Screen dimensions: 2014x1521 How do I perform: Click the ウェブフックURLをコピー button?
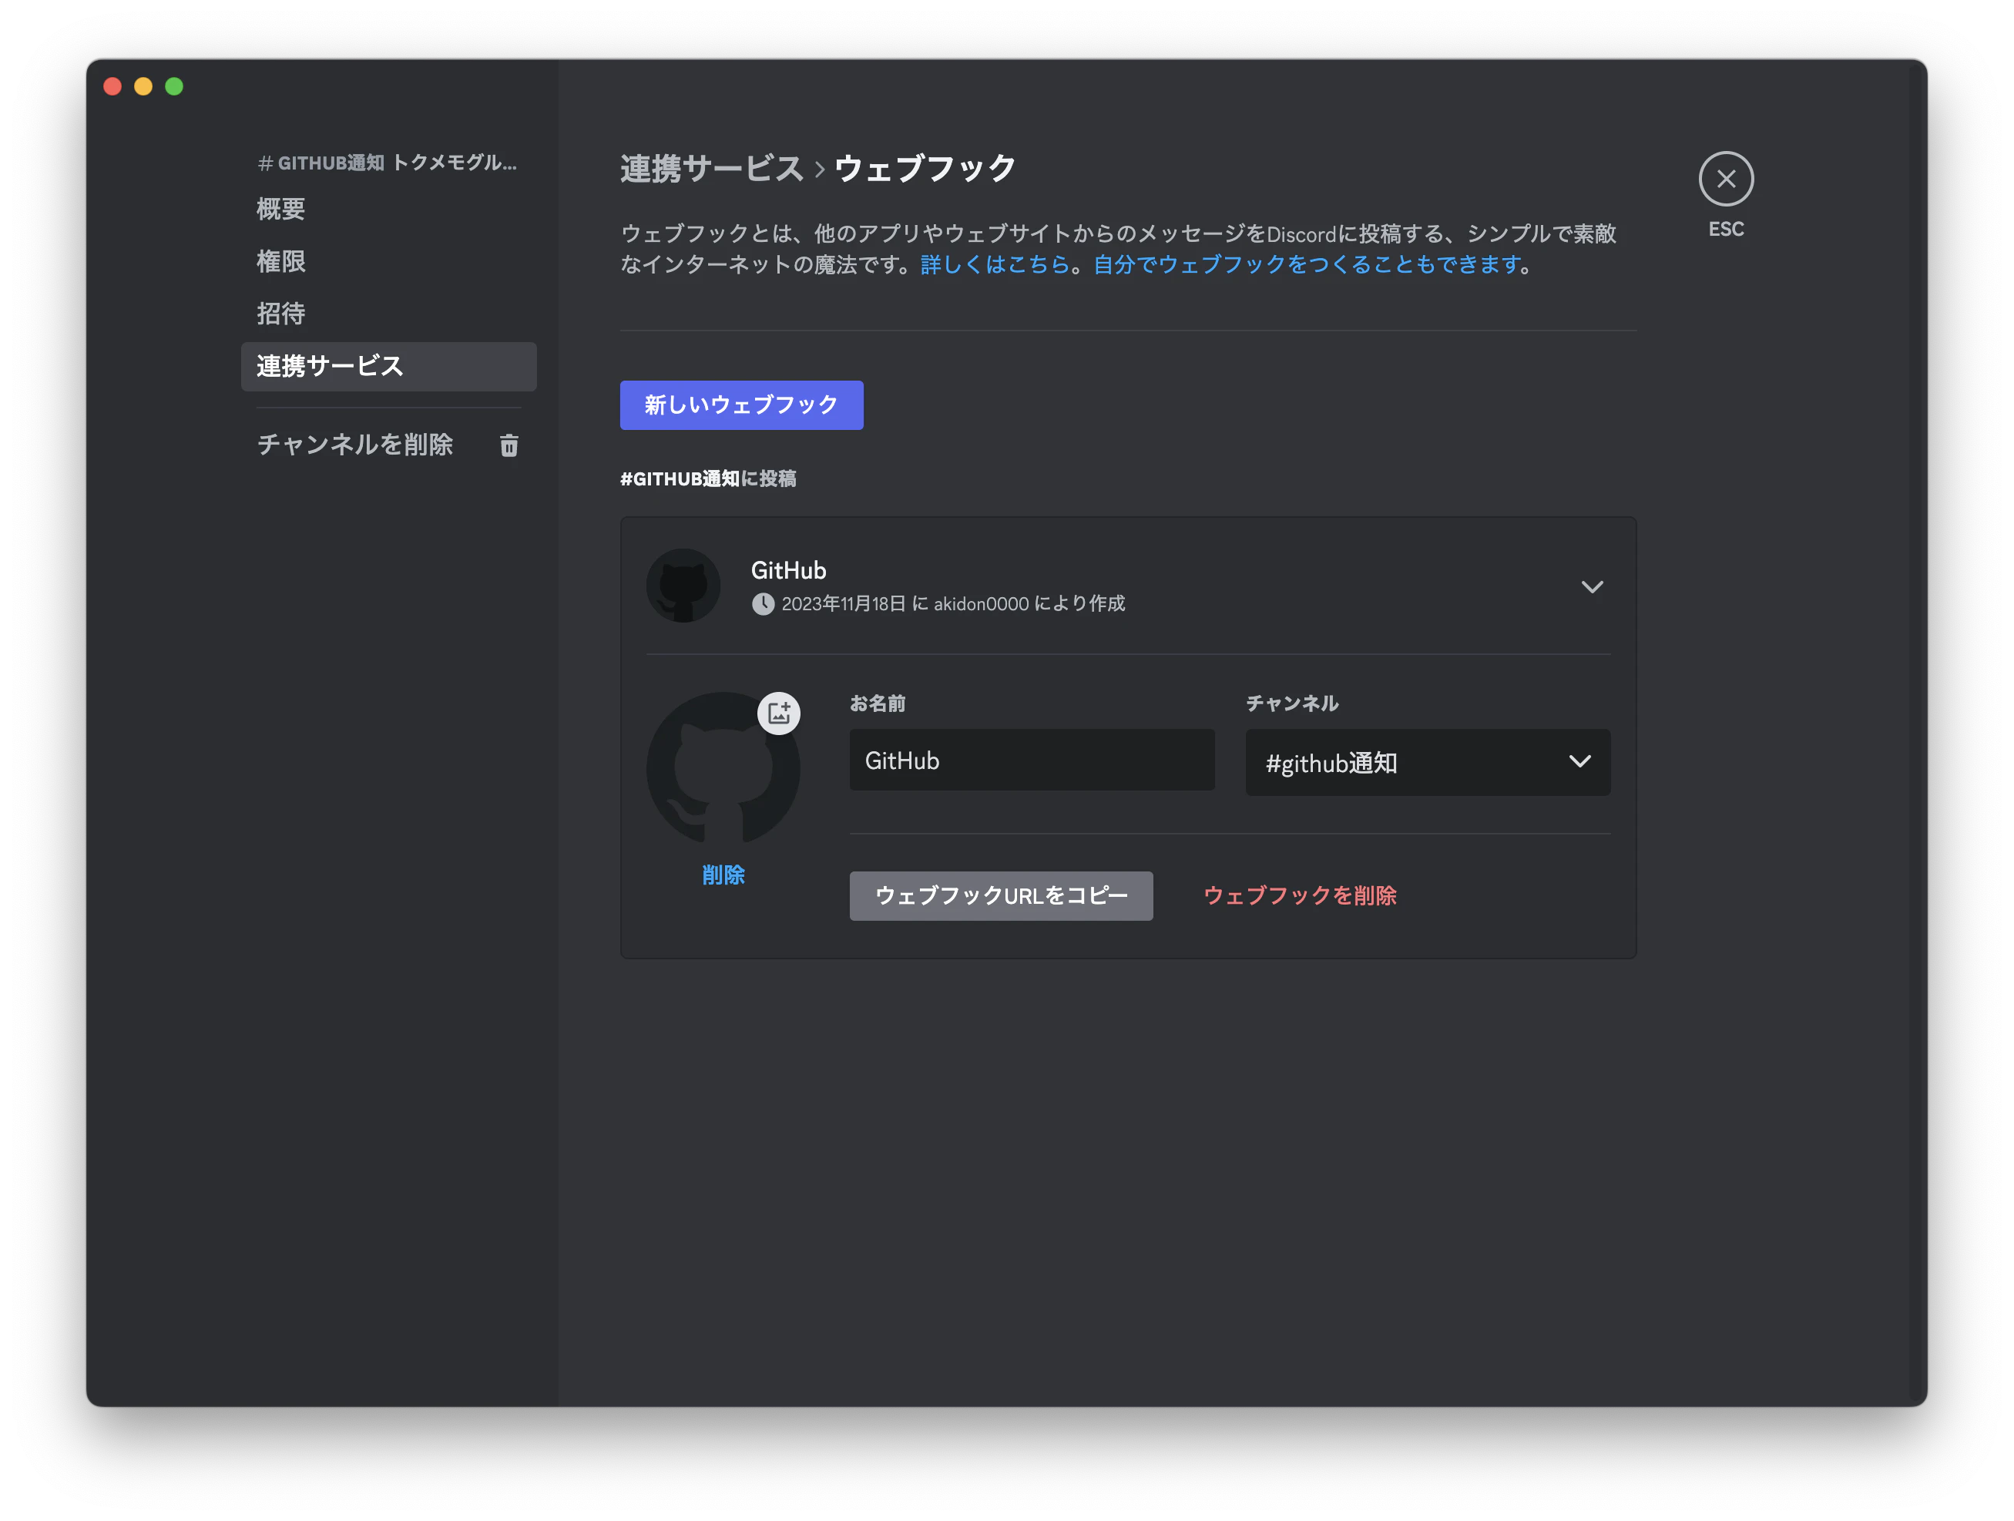pos(1001,895)
